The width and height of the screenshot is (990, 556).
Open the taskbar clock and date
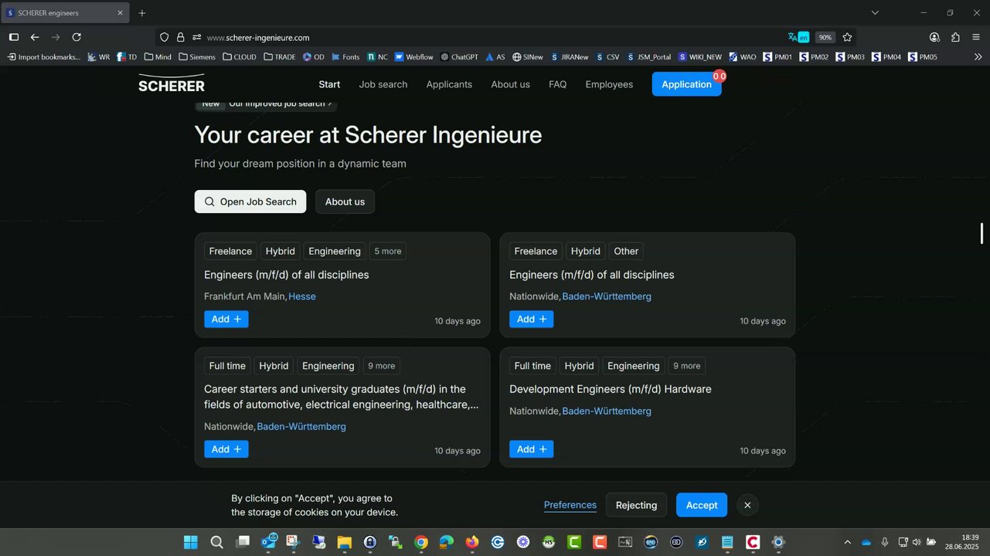(960, 542)
